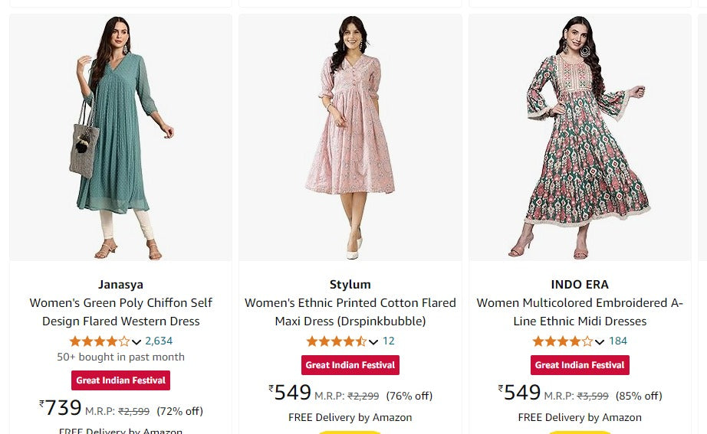The height and width of the screenshot is (434, 707).
Task: Open Janasya green chiffon dress image
Action: tap(120, 138)
